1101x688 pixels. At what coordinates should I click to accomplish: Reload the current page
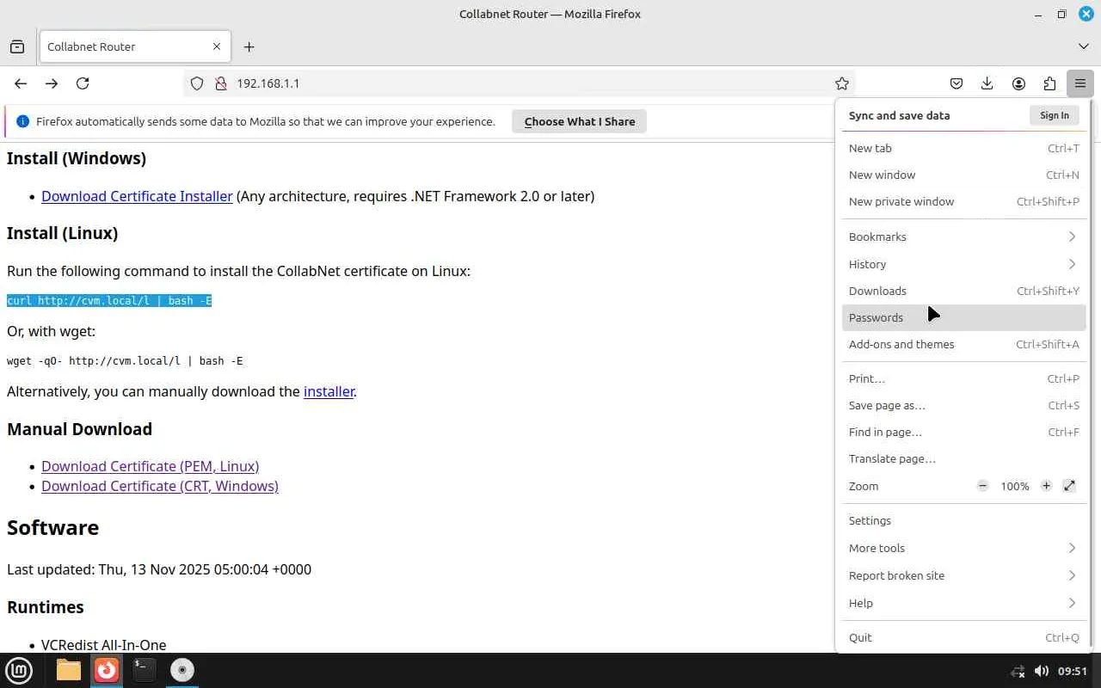[83, 83]
